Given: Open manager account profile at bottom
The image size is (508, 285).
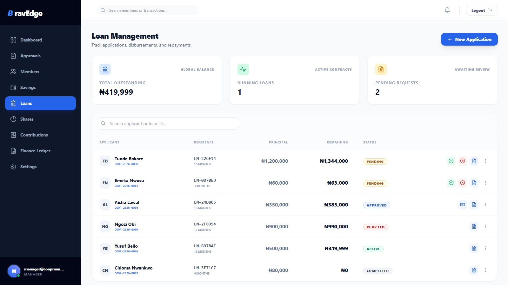Looking at the screenshot, I should click(x=40, y=271).
